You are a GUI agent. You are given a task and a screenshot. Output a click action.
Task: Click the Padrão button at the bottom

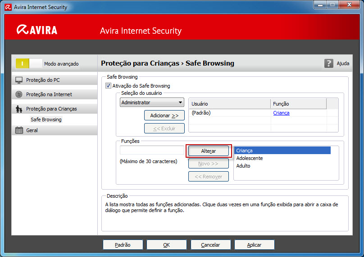[123, 245]
